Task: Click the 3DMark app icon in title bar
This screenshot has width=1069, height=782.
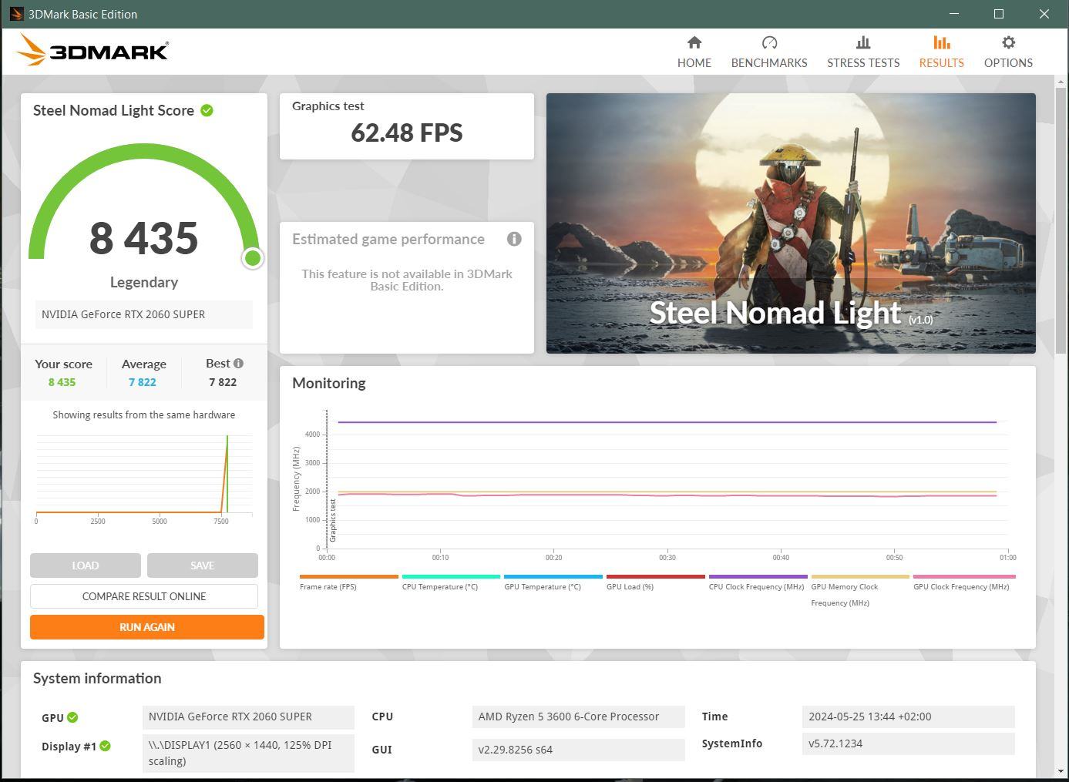Action: pos(16,14)
